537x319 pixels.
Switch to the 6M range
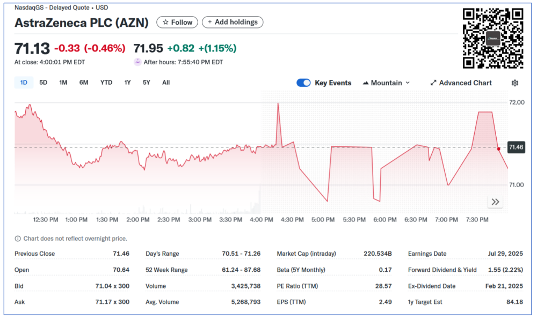pos(84,83)
